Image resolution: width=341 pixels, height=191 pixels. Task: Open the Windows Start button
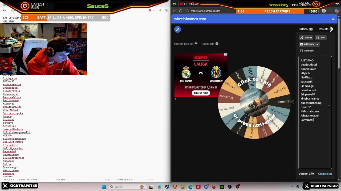pos(104,187)
